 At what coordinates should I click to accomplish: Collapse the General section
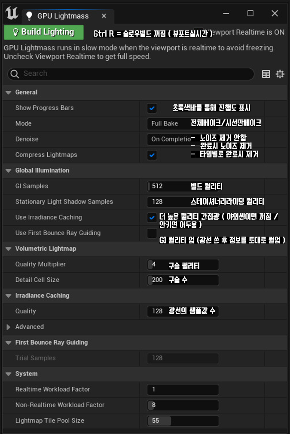click(8, 92)
